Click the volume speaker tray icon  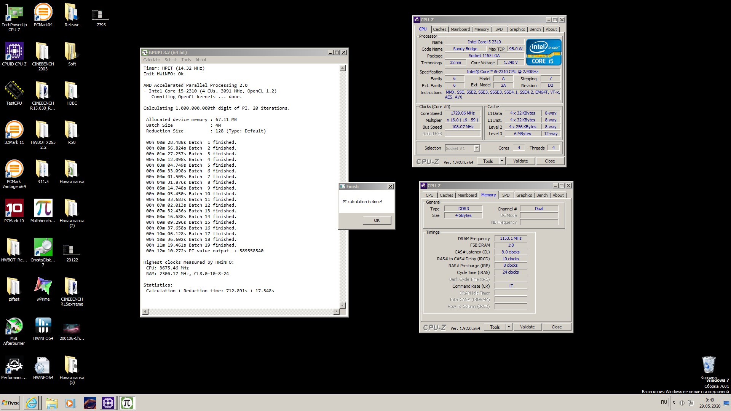(x=682, y=403)
